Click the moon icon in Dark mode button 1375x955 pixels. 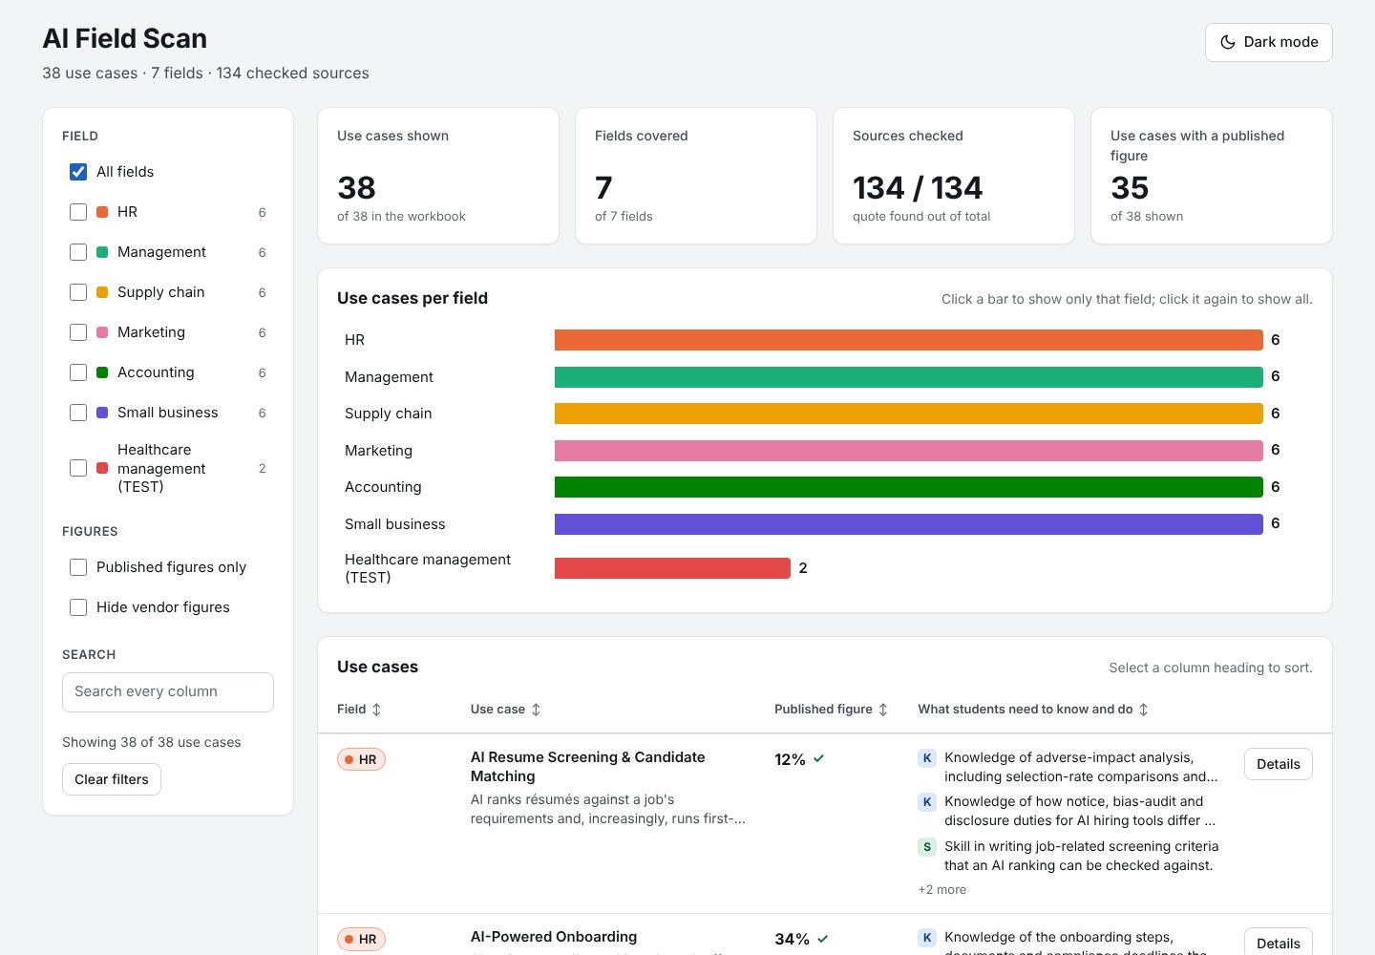click(x=1228, y=42)
